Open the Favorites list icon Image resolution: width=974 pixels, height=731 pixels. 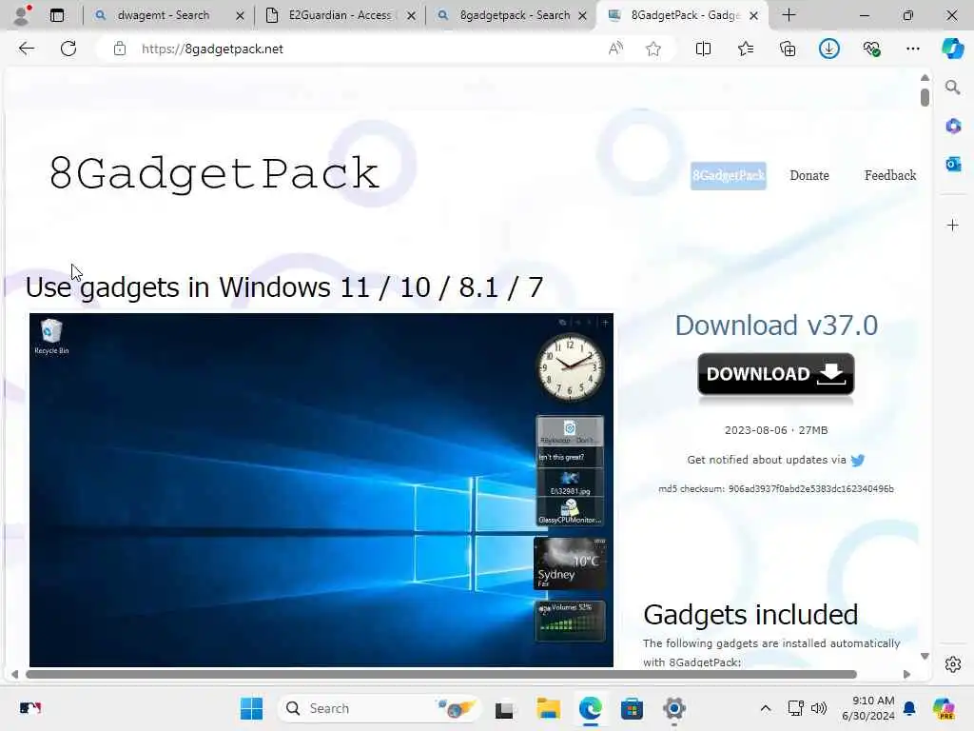pos(746,49)
